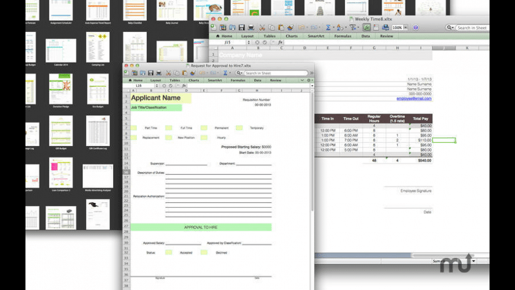Viewport: 515px width, 290px height.
Task: Check the Accepted status box
Action: 169,252
